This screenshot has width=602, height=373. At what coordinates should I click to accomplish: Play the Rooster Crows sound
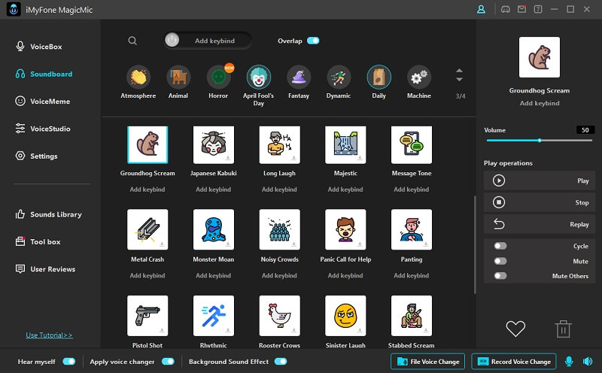pos(279,316)
